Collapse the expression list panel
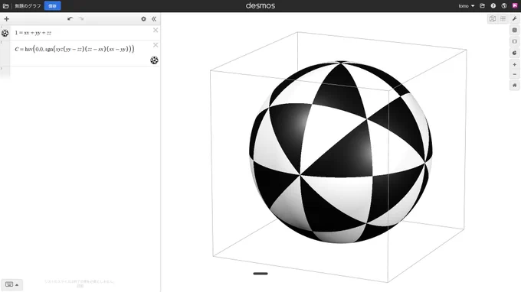 point(154,19)
